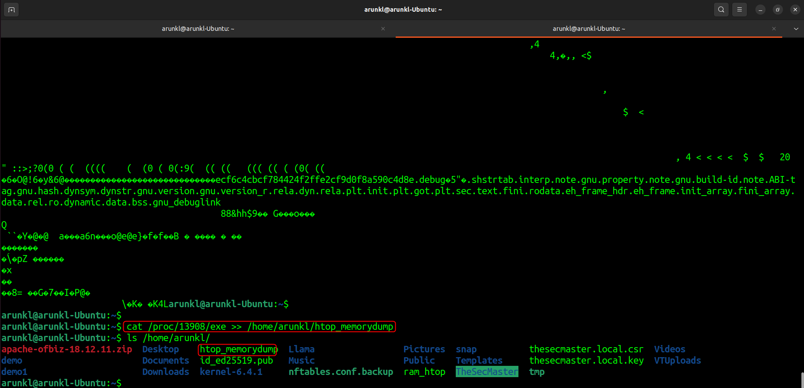804x388 pixels.
Task: Switch to the first terminal tab
Action: click(198, 29)
